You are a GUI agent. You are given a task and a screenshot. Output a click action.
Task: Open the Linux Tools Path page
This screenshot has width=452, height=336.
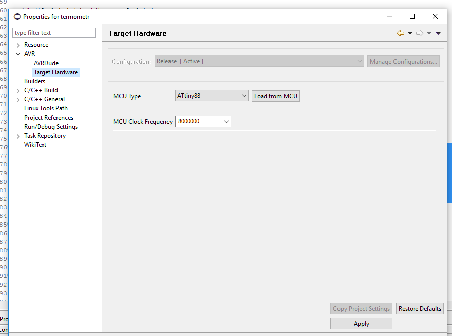46,108
